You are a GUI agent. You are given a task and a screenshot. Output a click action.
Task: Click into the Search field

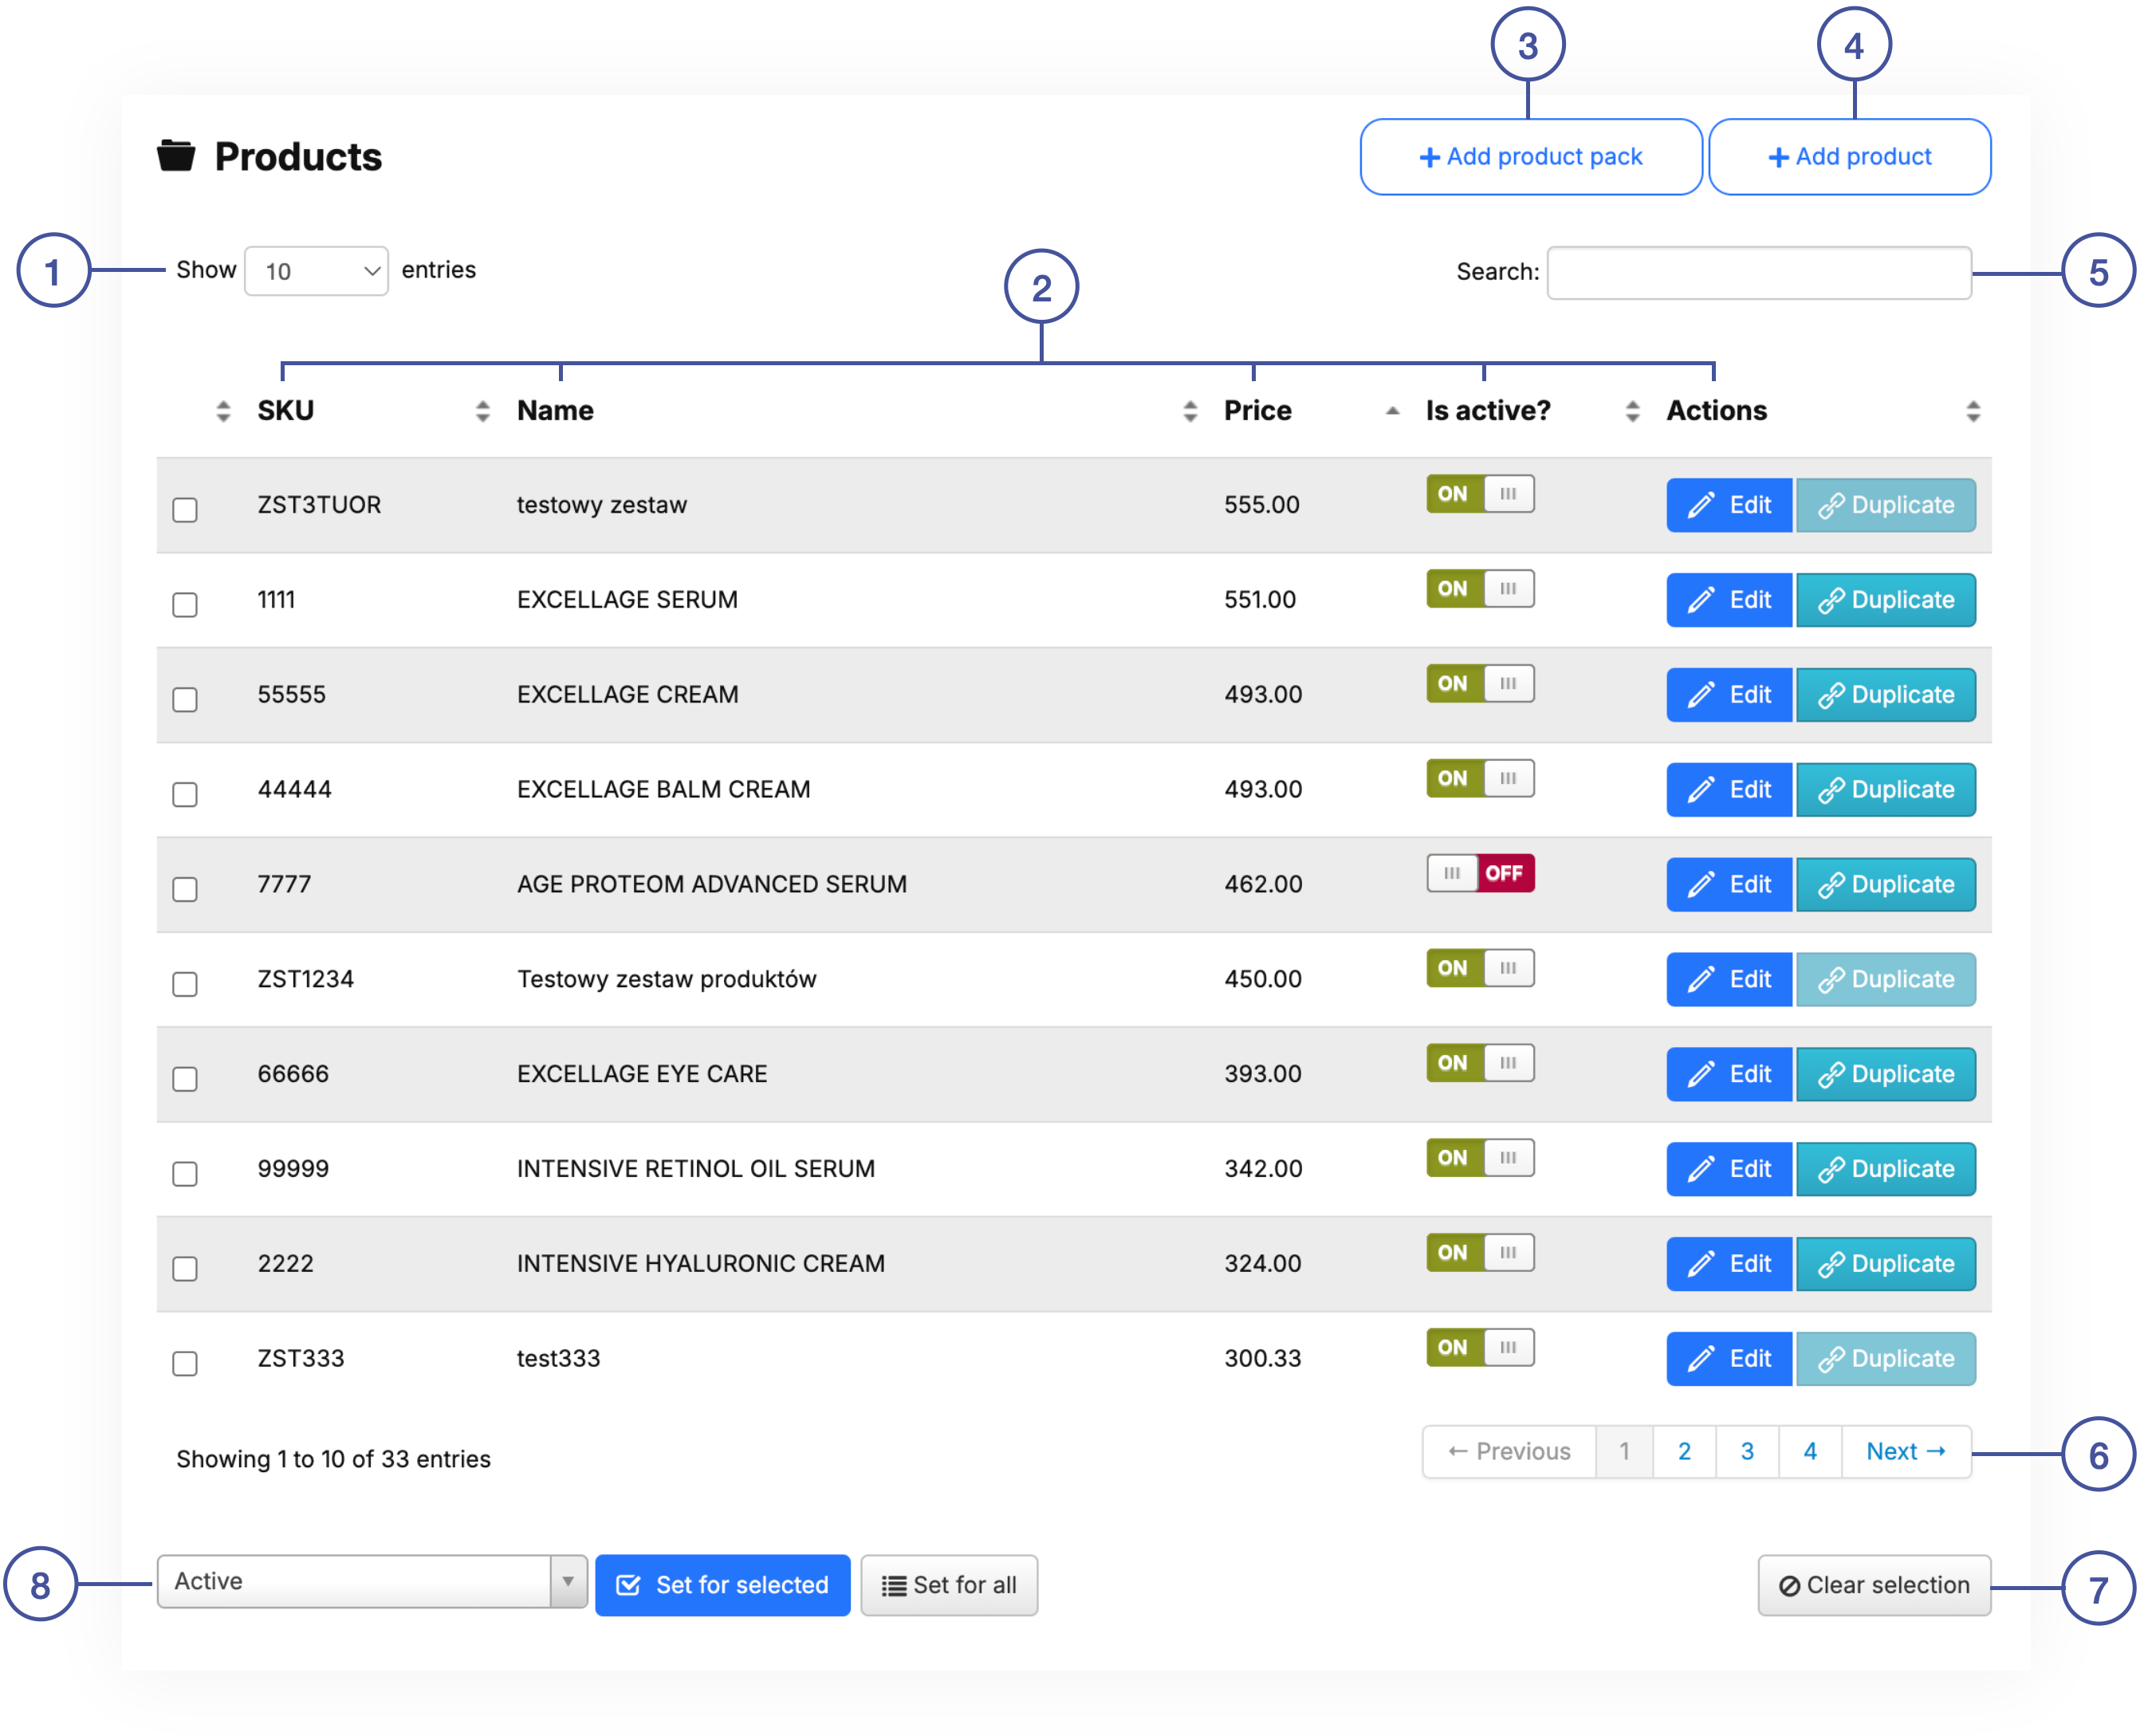[x=1758, y=272]
